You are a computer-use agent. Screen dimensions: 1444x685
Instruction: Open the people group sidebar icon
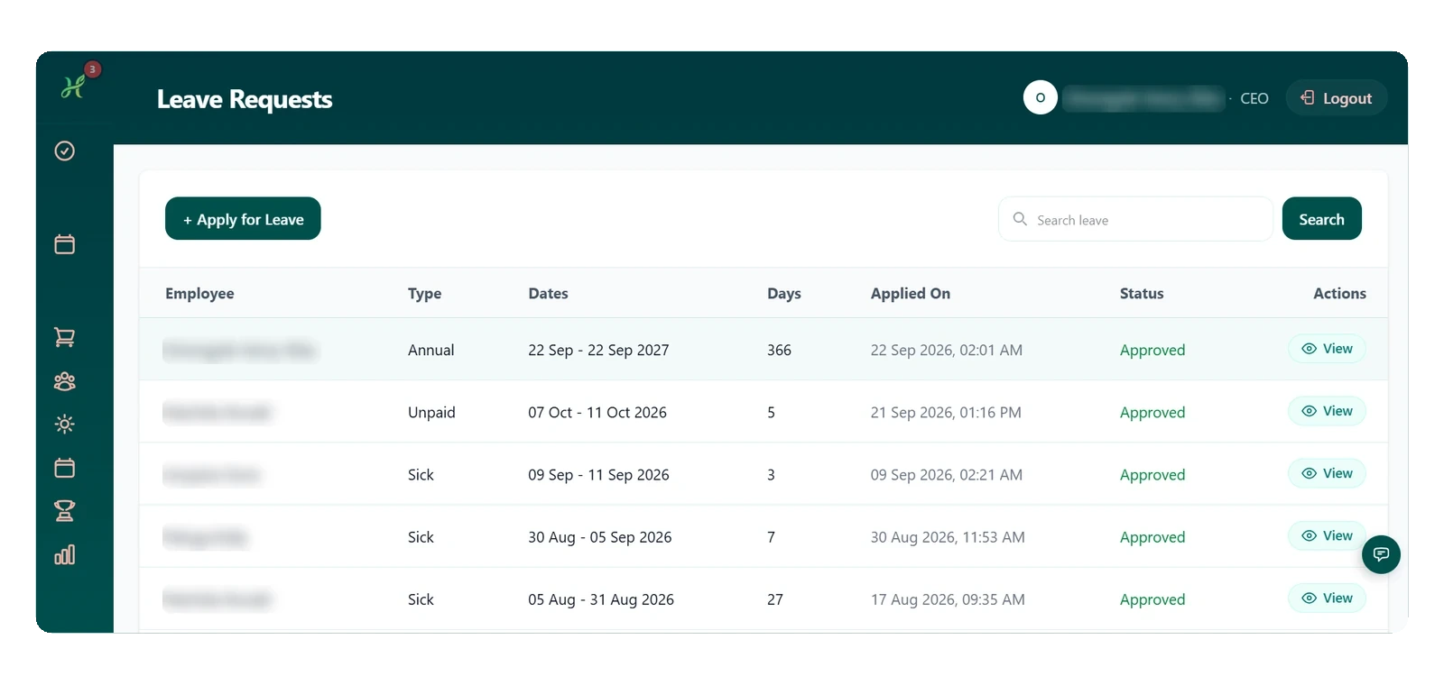pyautogui.click(x=65, y=381)
